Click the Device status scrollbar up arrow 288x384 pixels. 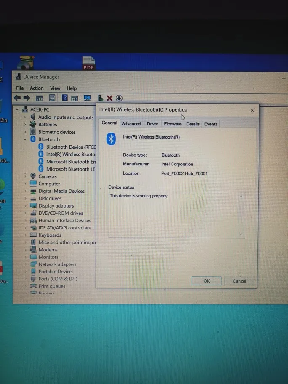coord(241,196)
